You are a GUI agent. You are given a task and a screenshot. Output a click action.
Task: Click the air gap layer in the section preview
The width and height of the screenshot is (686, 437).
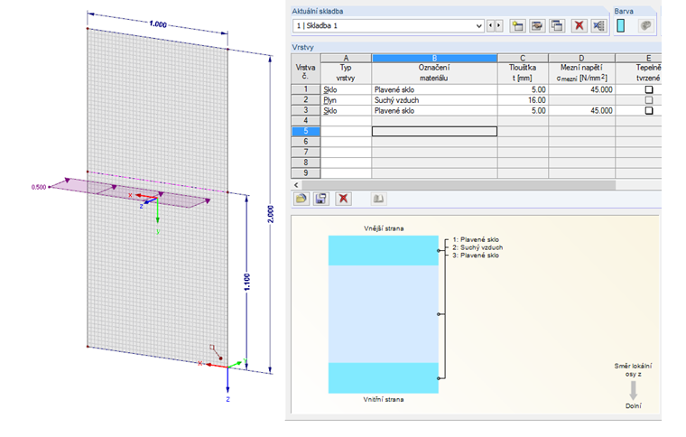pyautogui.click(x=384, y=314)
